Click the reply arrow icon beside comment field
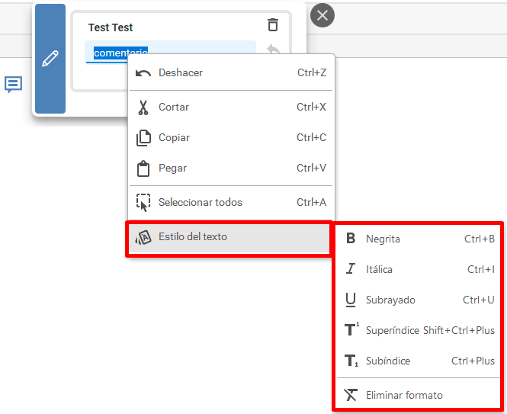Image resolution: width=507 pixels, height=414 pixels. tap(274, 49)
